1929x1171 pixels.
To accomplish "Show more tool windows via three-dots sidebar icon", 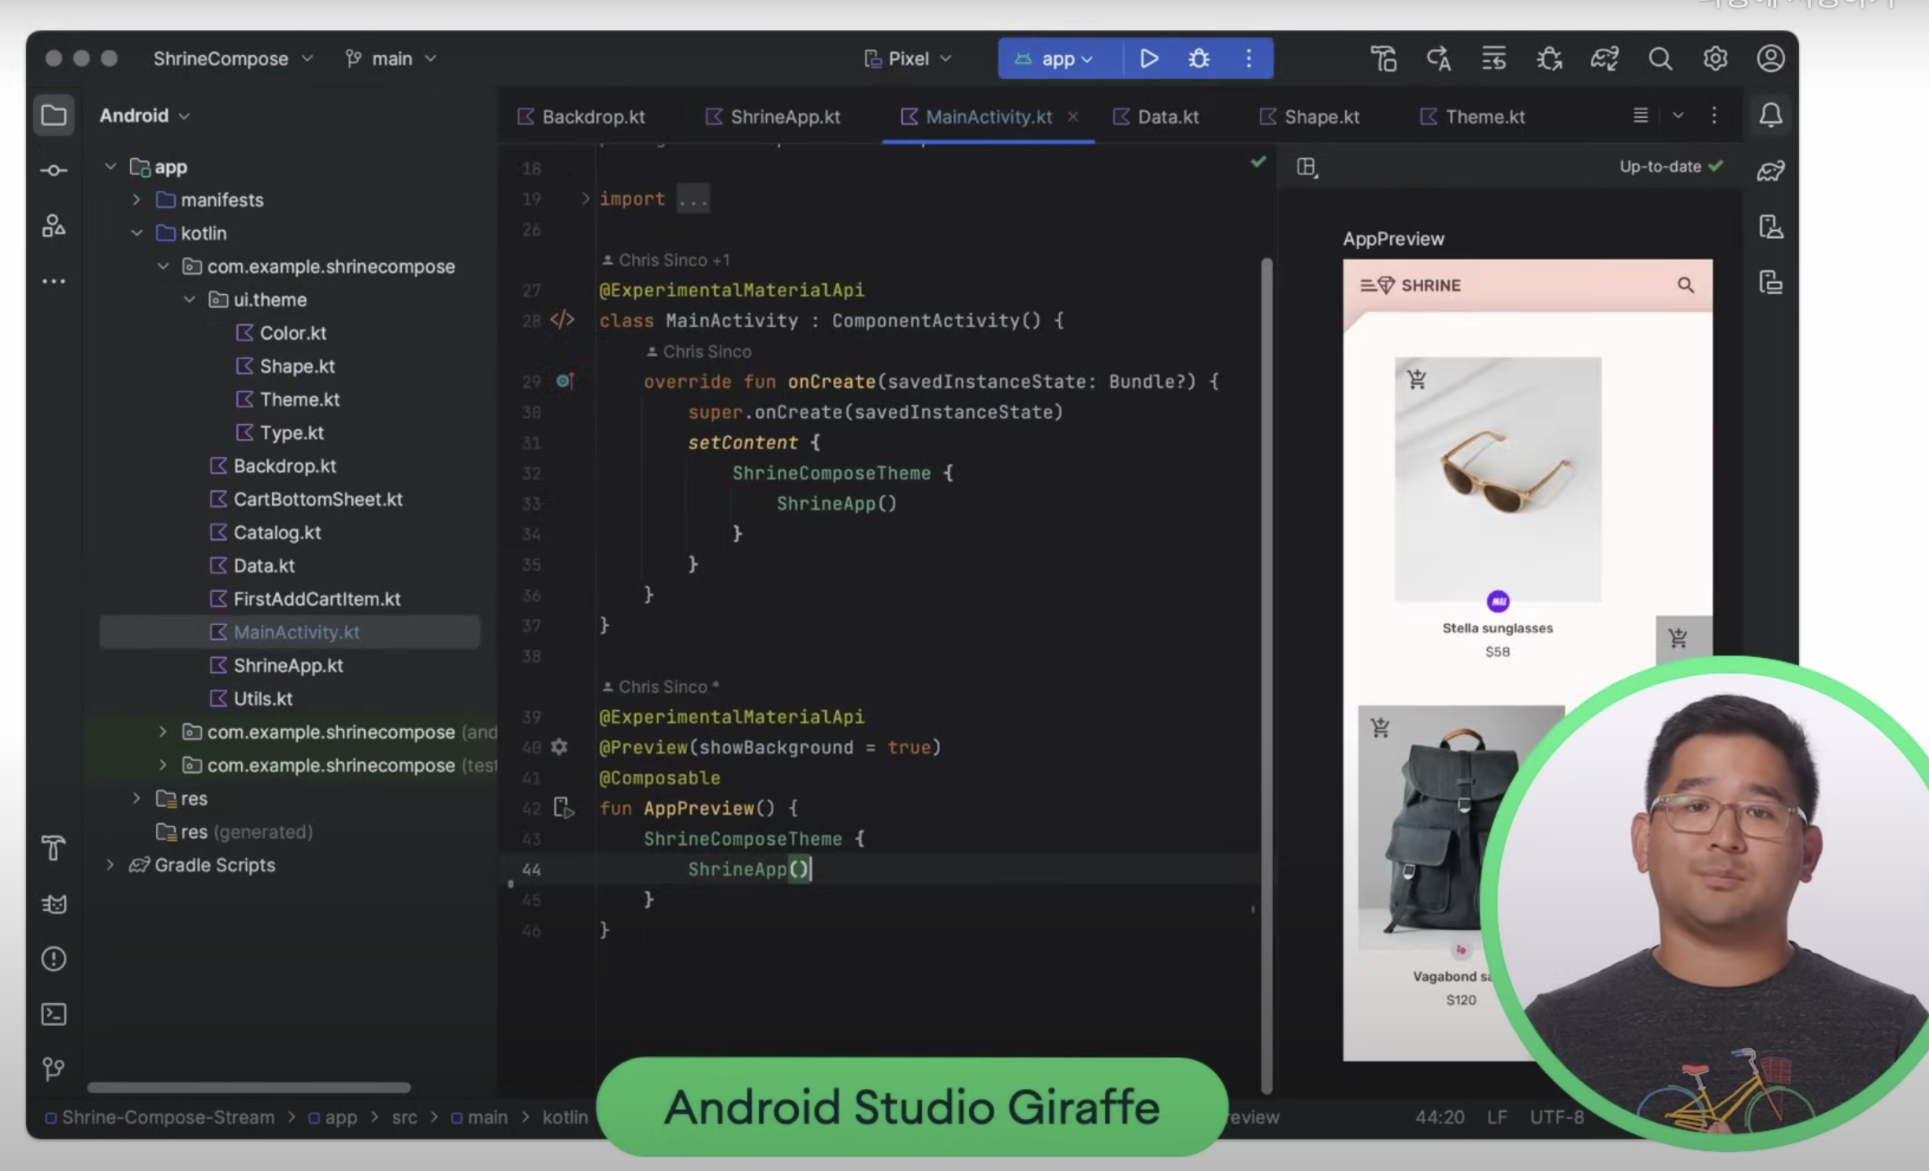I will point(54,281).
